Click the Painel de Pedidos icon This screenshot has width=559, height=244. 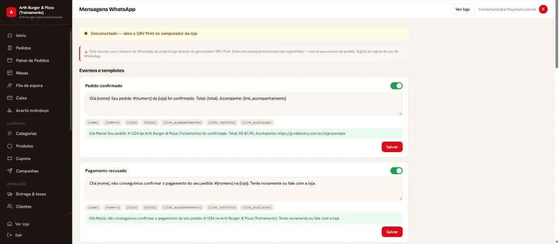click(10, 61)
